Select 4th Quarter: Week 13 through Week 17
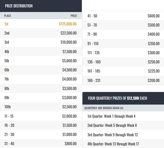Screen dimensions: 164x148 coord(113,144)
